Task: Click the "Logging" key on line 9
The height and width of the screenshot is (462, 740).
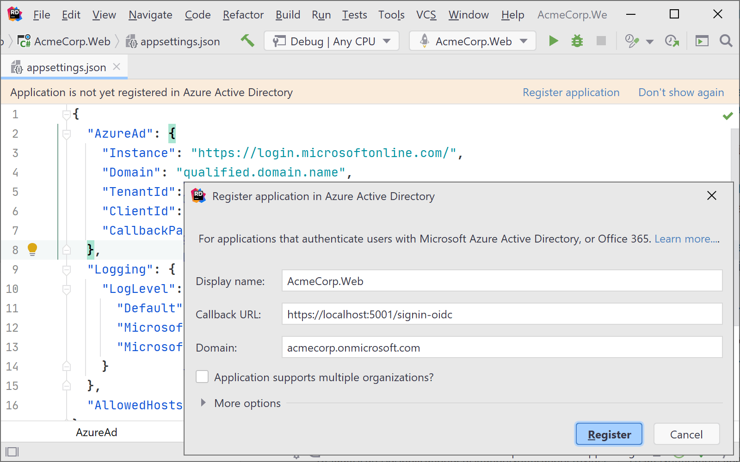Action: click(x=120, y=269)
